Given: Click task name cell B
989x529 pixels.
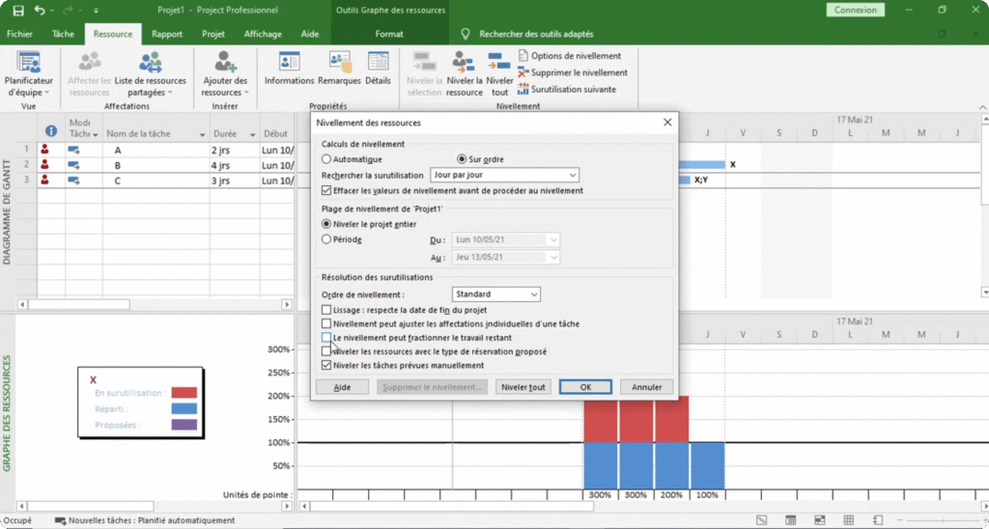Looking at the screenshot, I should click(155, 165).
